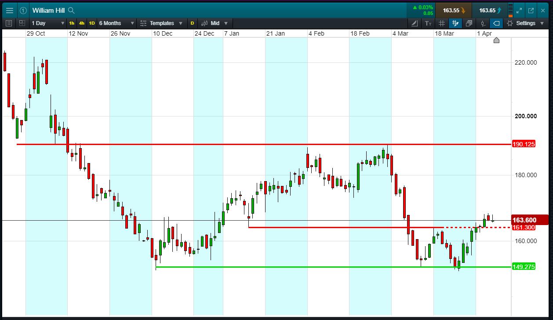Click the 21 Jan date label
This screenshot has height=320, width=553.
pyautogui.click(x=275, y=33)
